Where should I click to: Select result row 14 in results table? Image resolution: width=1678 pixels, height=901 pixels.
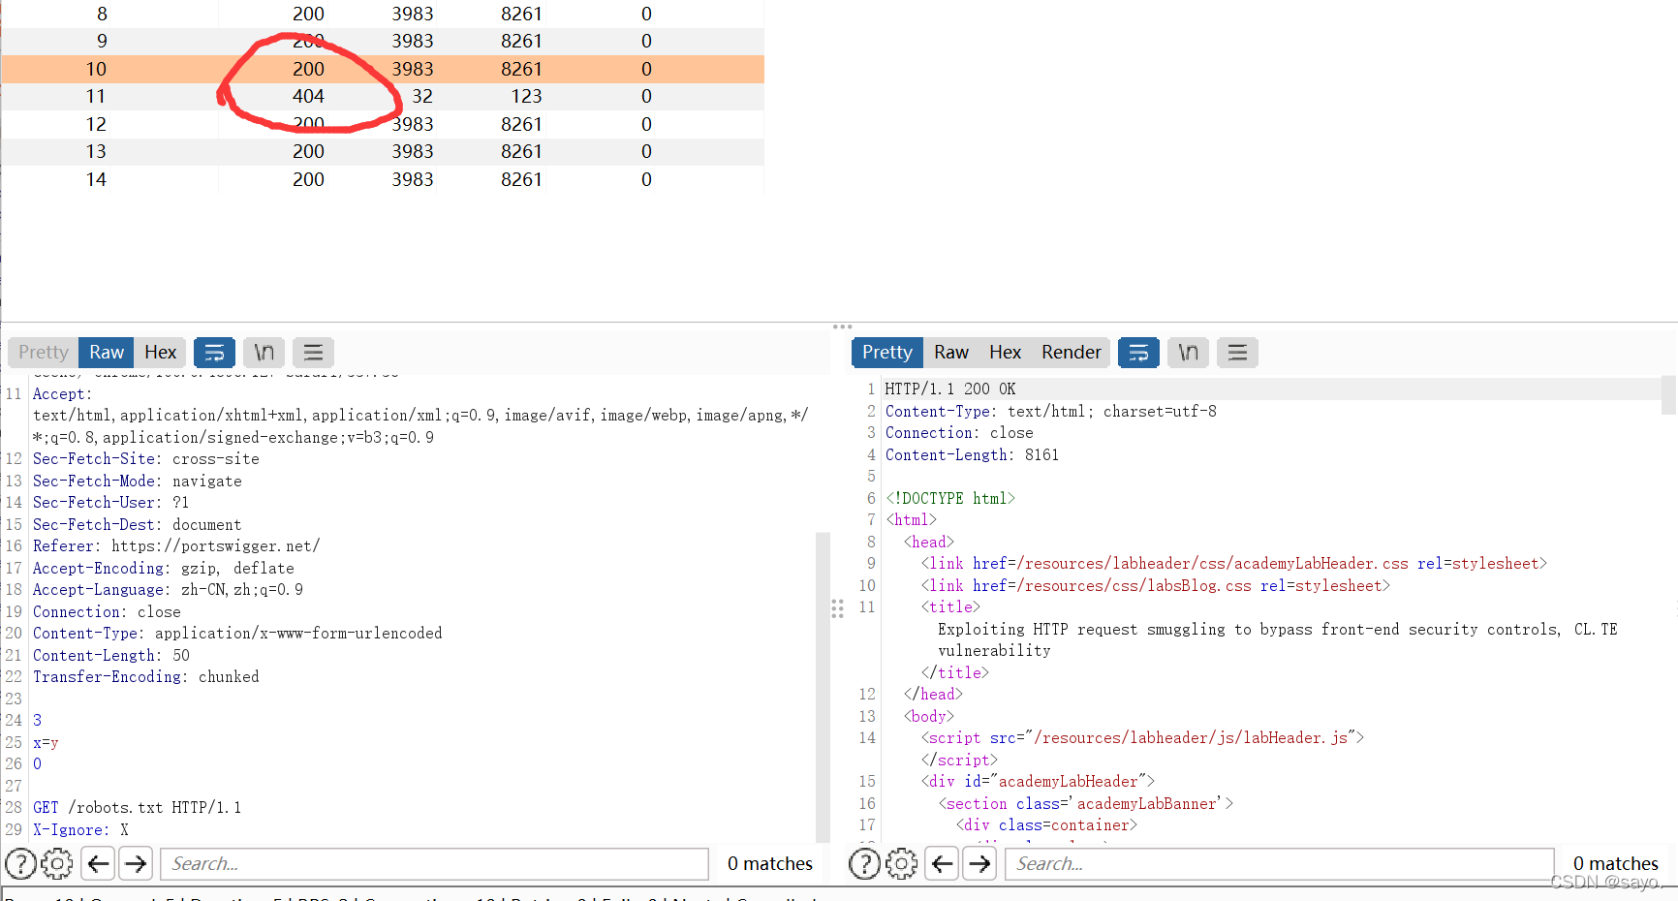point(383,179)
